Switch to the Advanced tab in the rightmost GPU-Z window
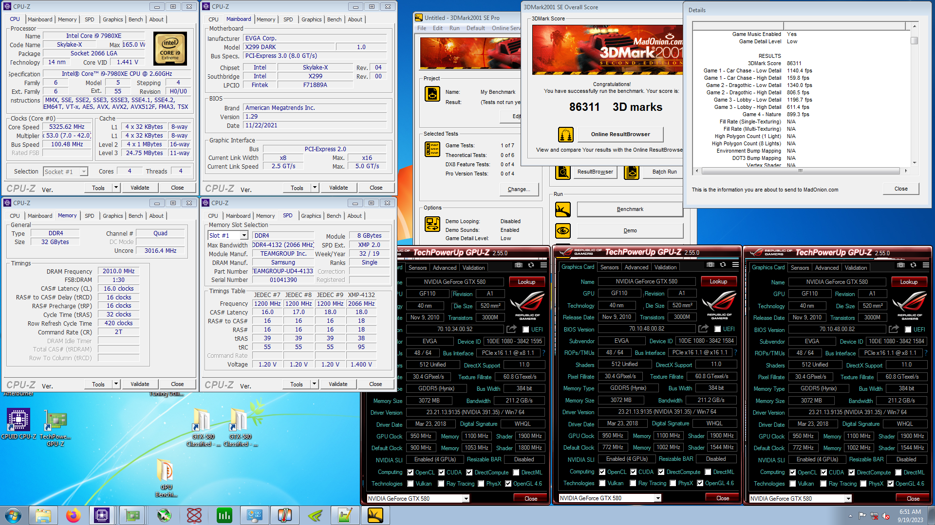This screenshot has width=935, height=525. pos(827,268)
